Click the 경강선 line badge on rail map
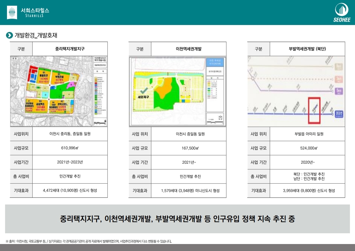This screenshot has height=251, width=355. point(339,114)
